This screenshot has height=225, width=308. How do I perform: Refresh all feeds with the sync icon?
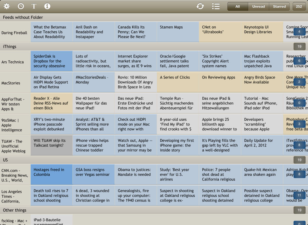click(200, 6)
